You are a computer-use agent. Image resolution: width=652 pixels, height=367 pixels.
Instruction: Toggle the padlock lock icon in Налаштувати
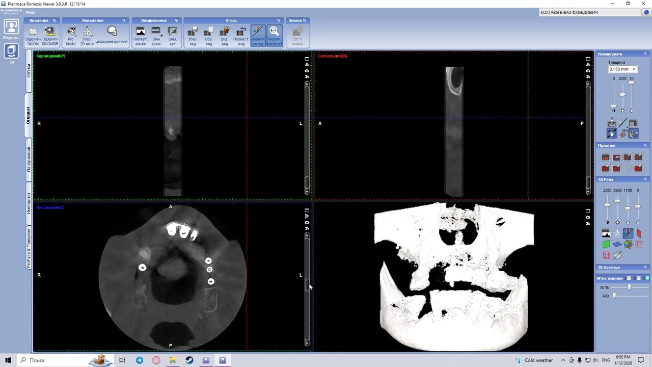pos(634,133)
